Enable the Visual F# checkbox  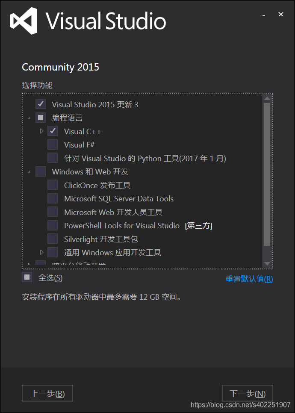(53, 145)
